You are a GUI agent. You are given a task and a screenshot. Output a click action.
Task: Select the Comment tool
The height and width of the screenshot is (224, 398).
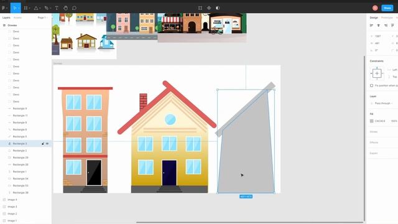74,8
